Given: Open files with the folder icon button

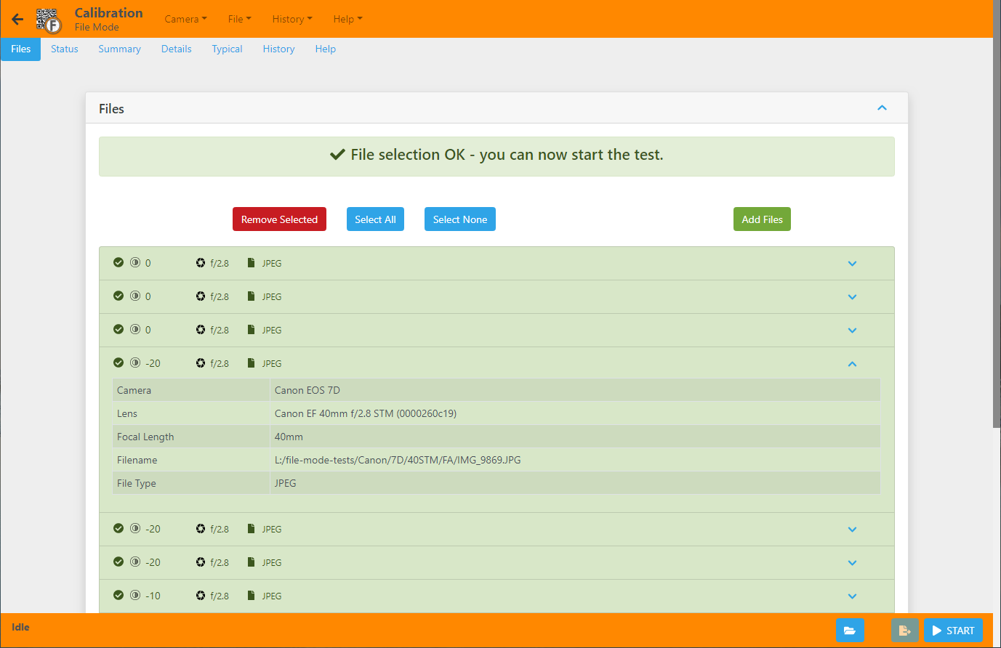Looking at the screenshot, I should click(850, 630).
